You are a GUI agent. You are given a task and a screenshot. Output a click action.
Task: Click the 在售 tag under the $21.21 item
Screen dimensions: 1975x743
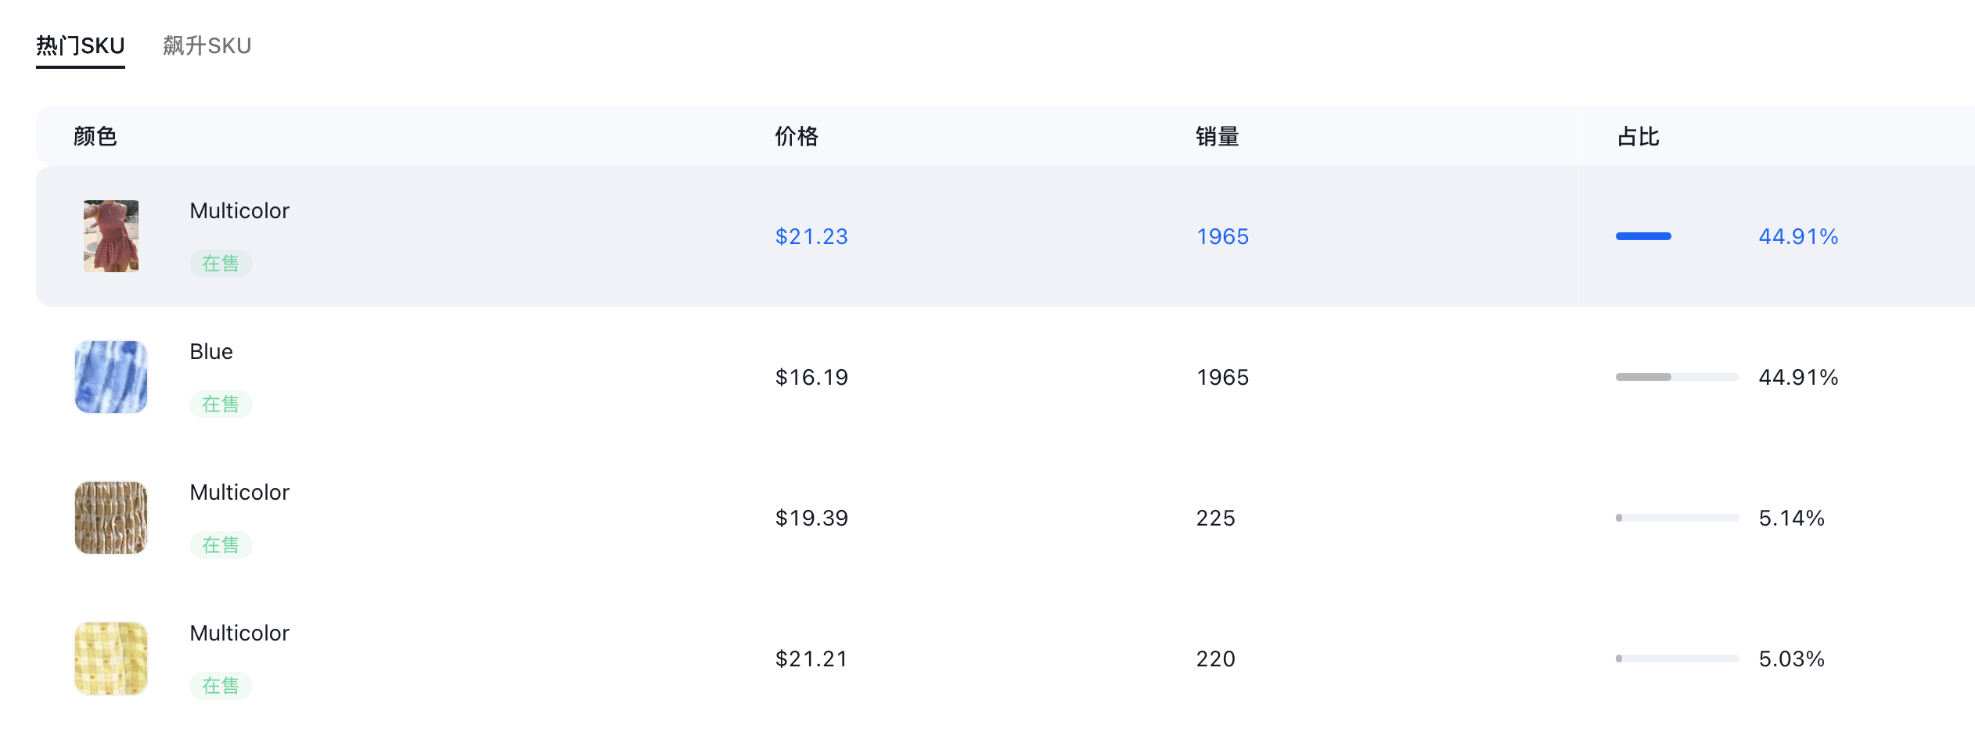coord(221,686)
